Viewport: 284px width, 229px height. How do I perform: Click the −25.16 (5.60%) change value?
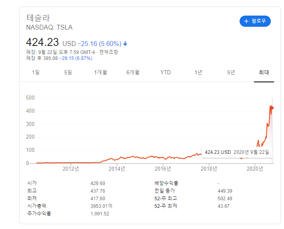[x=100, y=44]
